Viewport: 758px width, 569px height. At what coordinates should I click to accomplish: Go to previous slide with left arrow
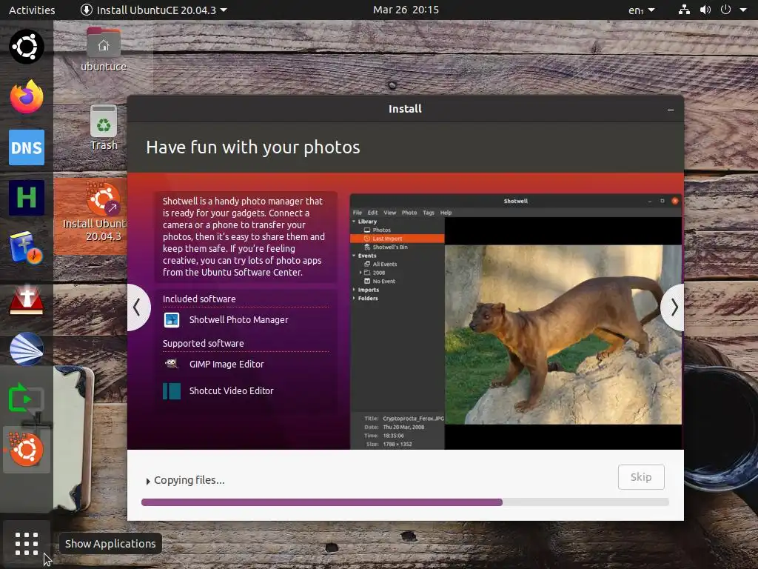(x=137, y=307)
